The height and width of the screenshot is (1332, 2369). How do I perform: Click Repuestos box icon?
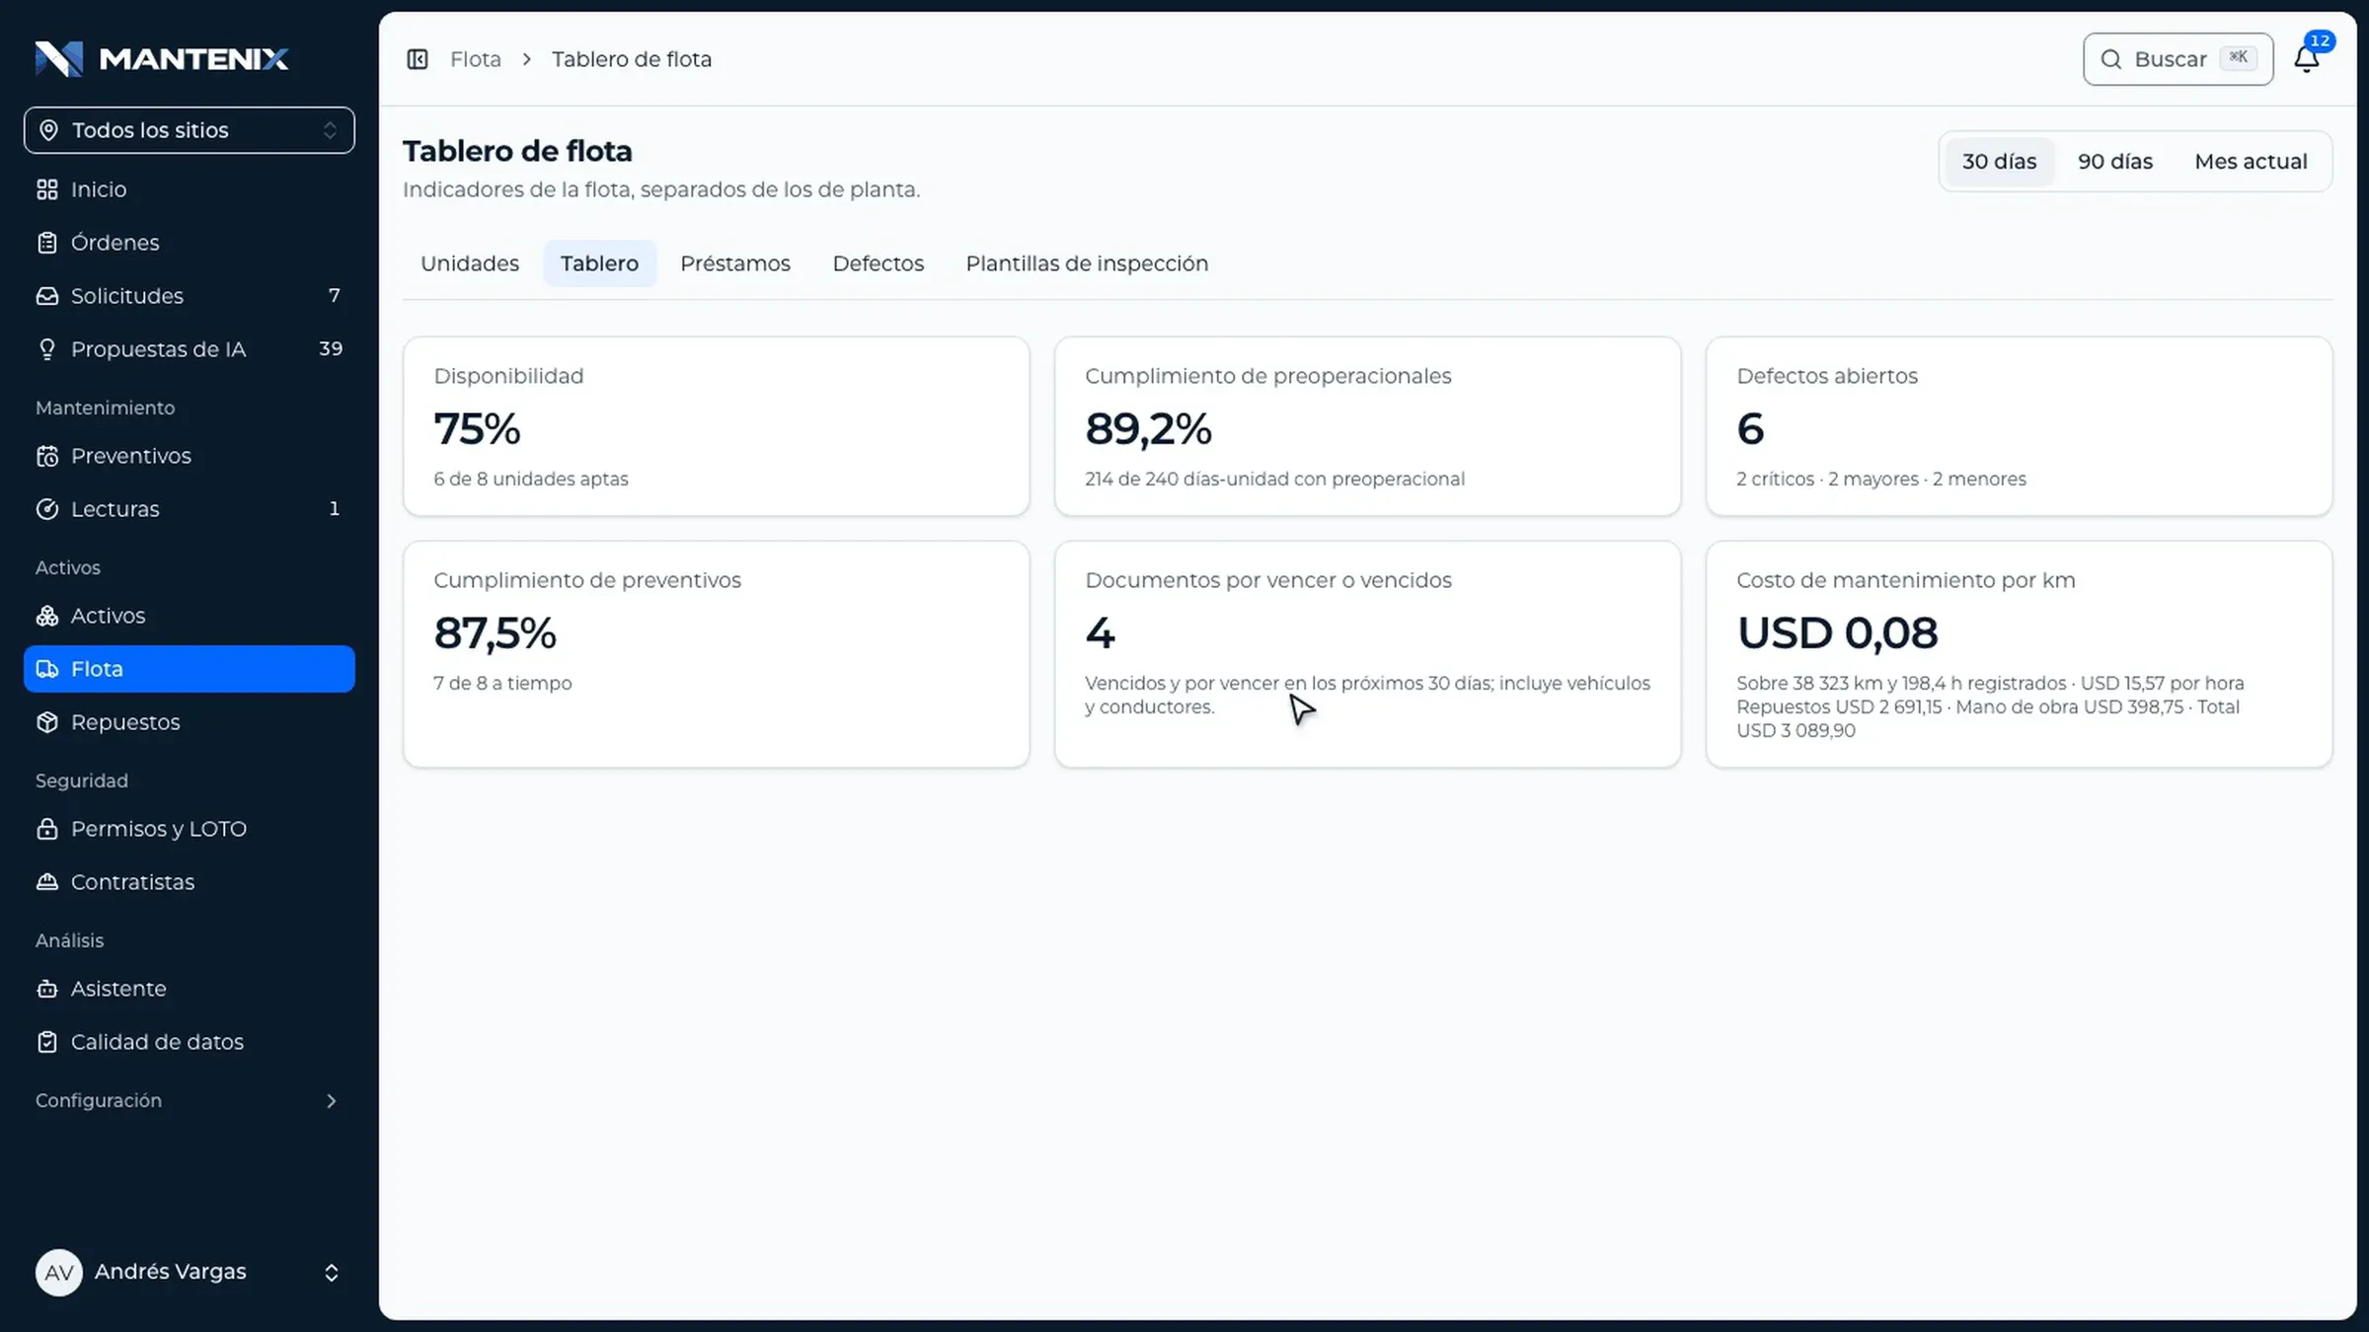pos(47,722)
